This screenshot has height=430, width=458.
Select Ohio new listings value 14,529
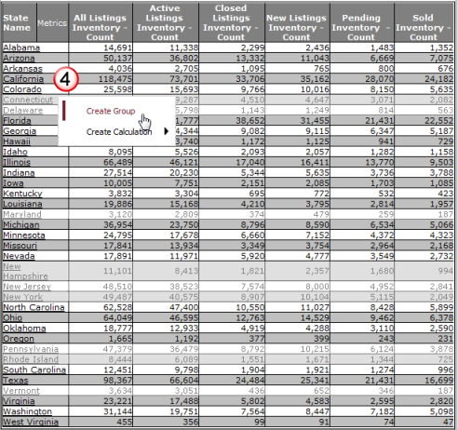click(315, 317)
